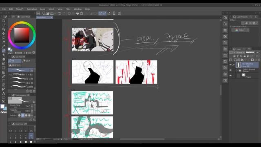The height and width of the screenshot is (147, 261).
Task: Select the Move layer tool
Action: click(4, 33)
